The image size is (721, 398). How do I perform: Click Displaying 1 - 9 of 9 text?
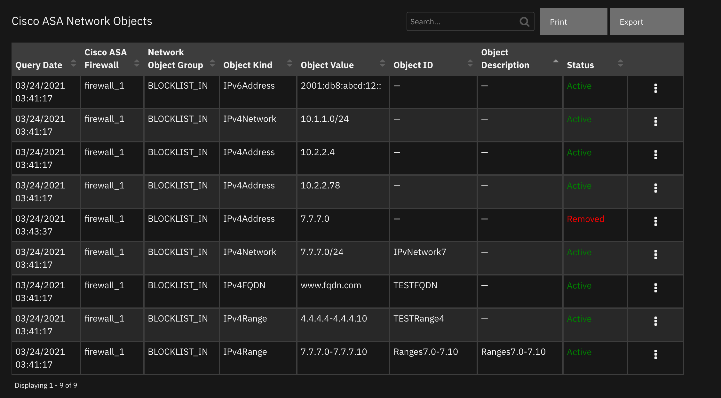(46, 385)
